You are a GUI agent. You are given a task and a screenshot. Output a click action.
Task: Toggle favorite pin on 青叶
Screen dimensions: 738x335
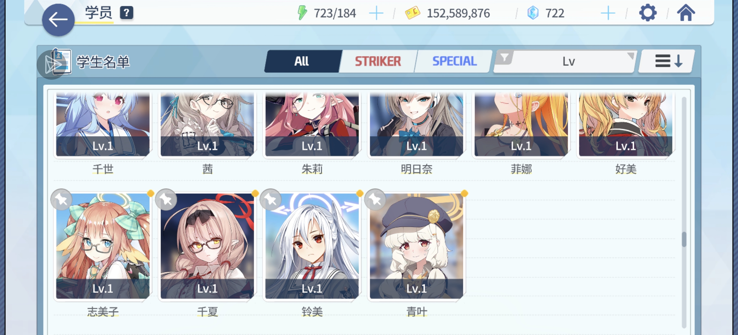(x=375, y=199)
